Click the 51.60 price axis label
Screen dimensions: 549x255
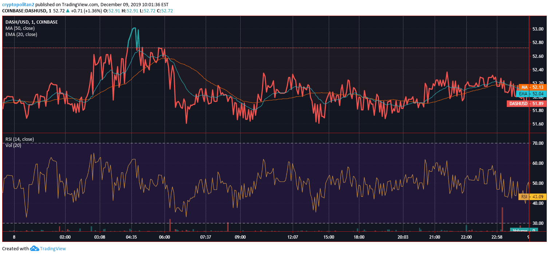tap(538, 124)
